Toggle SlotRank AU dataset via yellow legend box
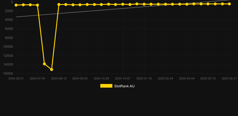The image size is (238, 116). coord(106,86)
